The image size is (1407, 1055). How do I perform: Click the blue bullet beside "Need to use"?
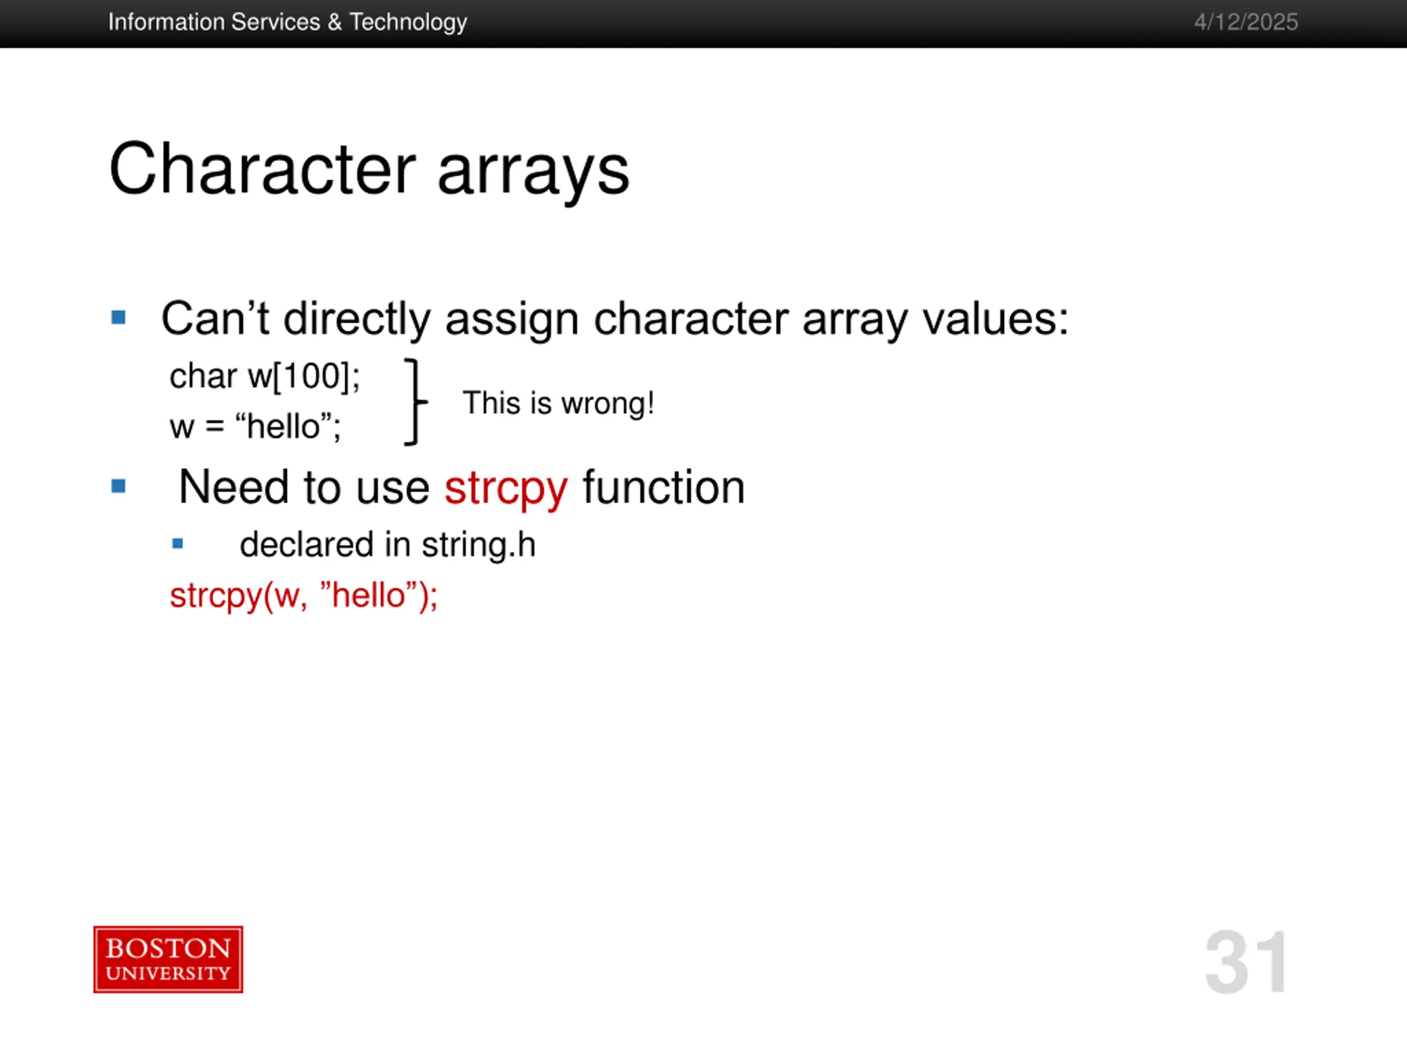(x=118, y=486)
